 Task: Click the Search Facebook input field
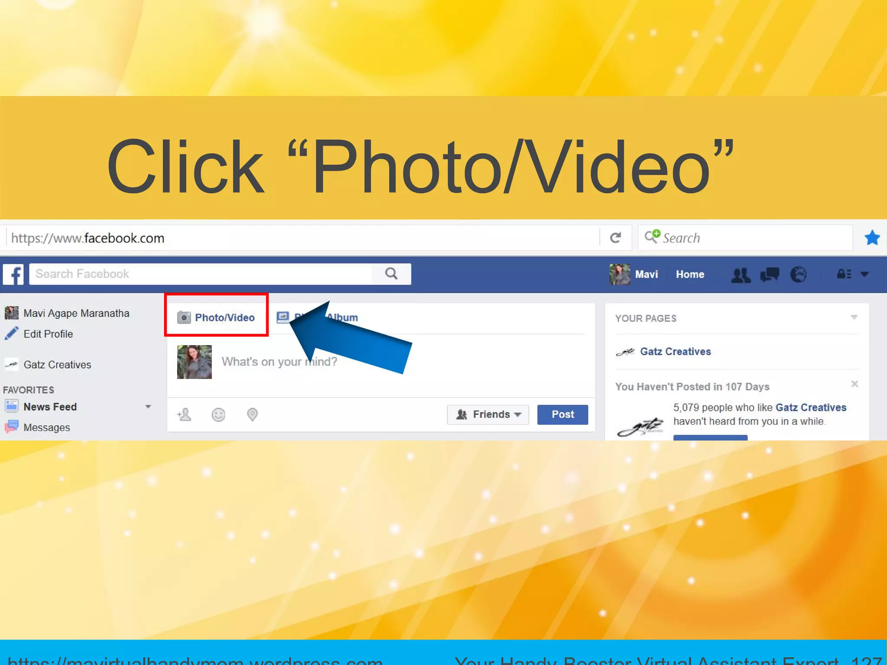201,274
